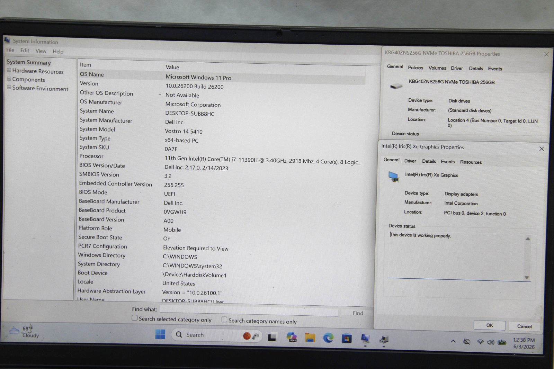
Task: Select System Information taskbar icon
Action: point(365,339)
